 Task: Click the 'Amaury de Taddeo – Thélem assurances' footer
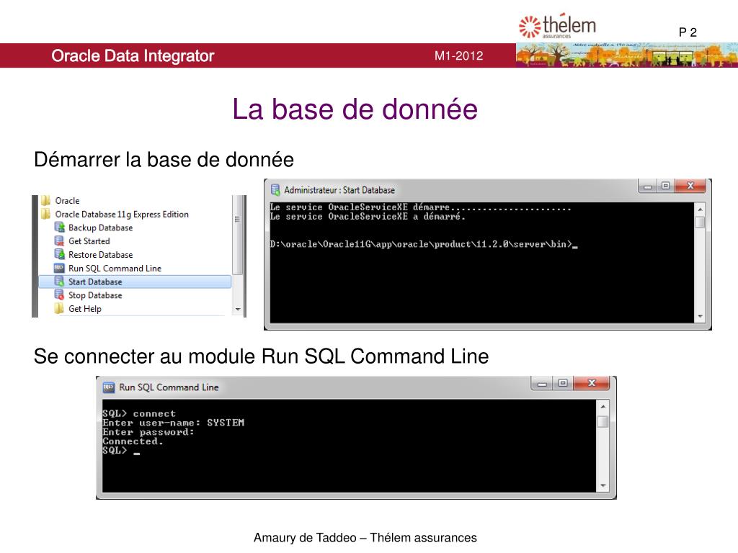[365, 537]
